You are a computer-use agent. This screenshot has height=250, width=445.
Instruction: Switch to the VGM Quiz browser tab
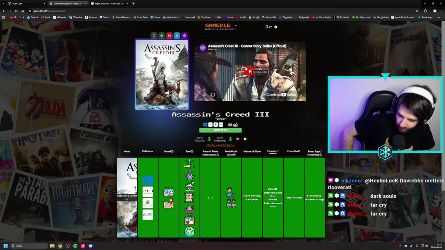pos(26,3)
